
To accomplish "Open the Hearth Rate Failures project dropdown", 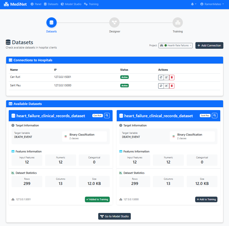I will click(x=175, y=45).
